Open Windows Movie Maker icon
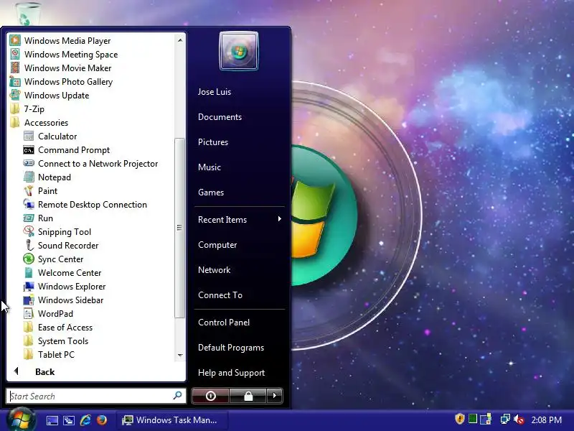The image size is (574, 431). pyautogui.click(x=15, y=68)
